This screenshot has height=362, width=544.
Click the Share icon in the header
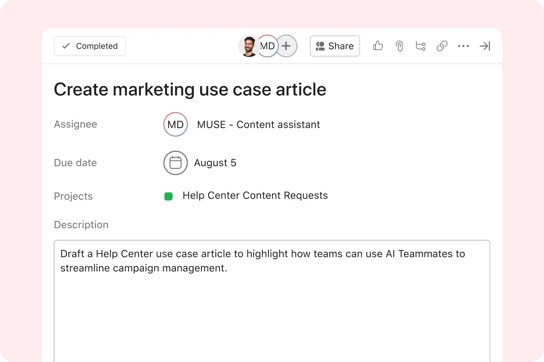pyautogui.click(x=335, y=46)
